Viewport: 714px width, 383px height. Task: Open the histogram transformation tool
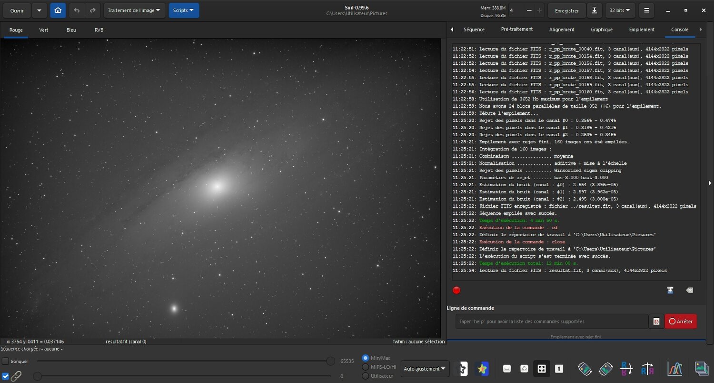(675, 369)
